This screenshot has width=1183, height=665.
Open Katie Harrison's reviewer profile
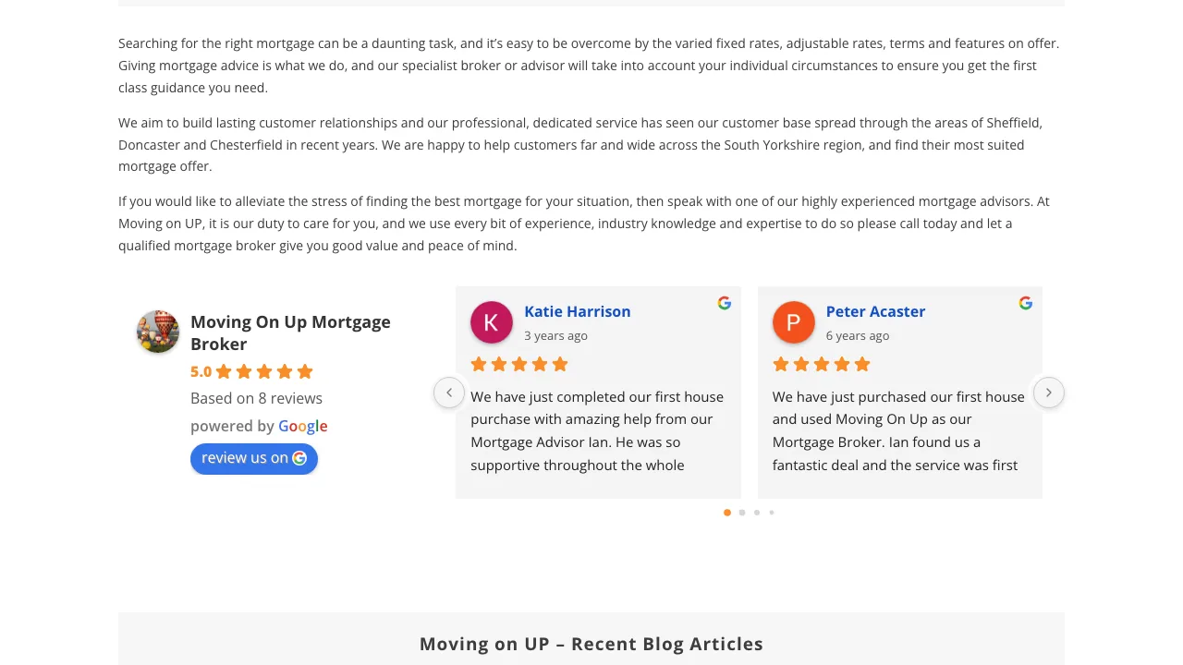click(x=577, y=311)
